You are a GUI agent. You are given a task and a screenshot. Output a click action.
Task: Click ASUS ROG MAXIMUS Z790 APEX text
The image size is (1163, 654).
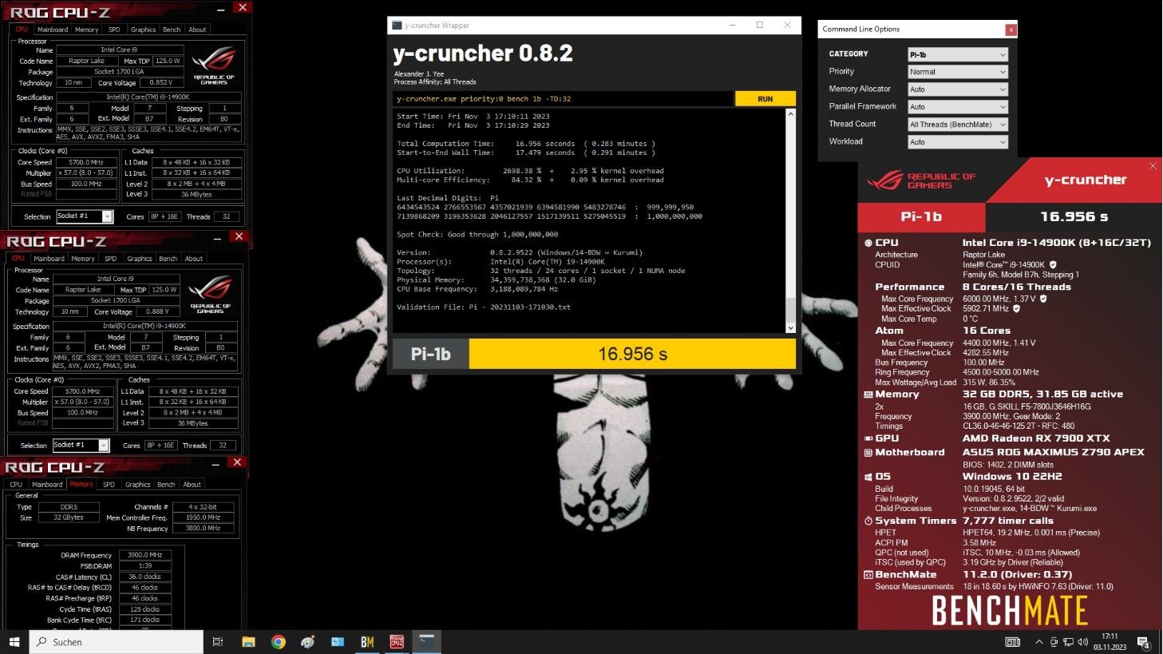tap(1054, 453)
